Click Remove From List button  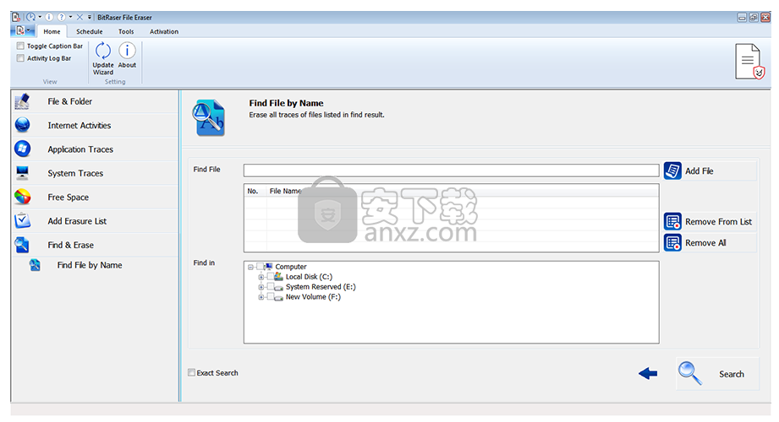coord(710,221)
